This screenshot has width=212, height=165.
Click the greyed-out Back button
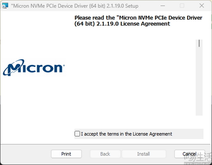(105, 154)
